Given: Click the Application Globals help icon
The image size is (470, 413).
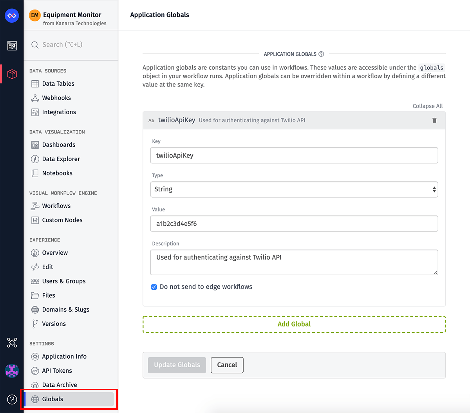Looking at the screenshot, I should coord(321,54).
